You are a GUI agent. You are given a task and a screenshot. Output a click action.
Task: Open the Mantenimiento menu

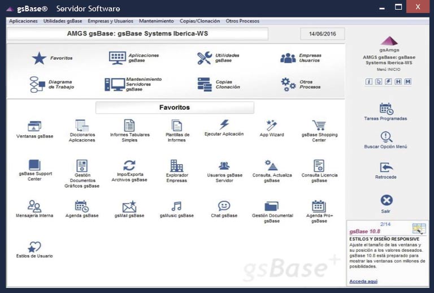[x=157, y=21]
